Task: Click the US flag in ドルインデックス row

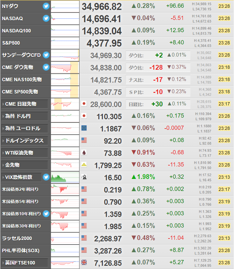Action: tap(84, 140)
